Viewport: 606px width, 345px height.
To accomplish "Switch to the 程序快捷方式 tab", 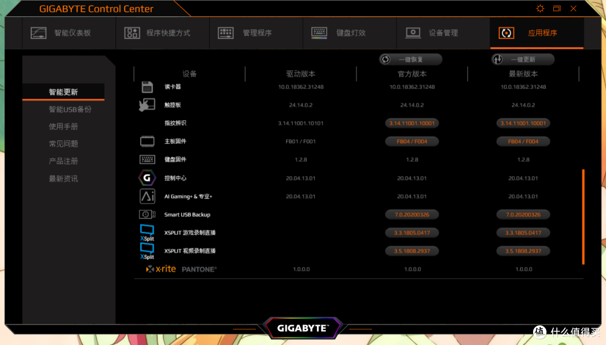I will point(162,33).
